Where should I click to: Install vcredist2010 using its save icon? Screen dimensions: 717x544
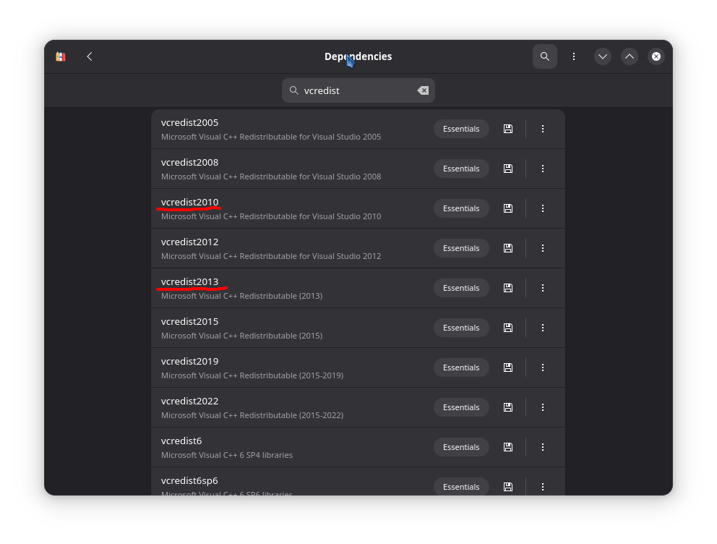tap(507, 208)
